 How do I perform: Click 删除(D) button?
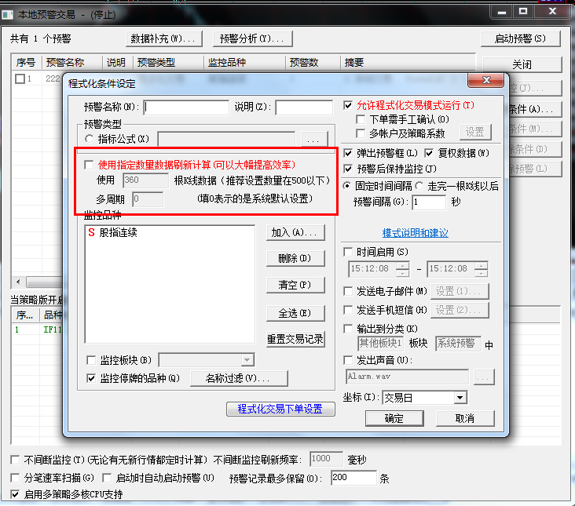coord(295,259)
